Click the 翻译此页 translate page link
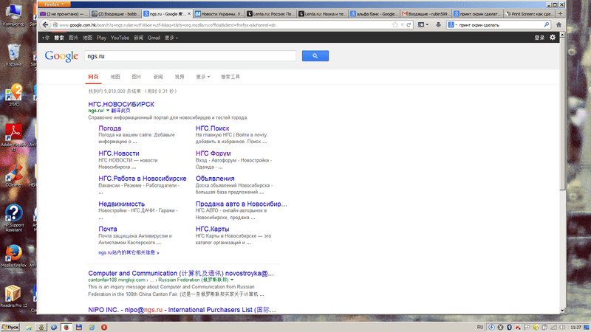Screen dimensions: 591x332 (x=120, y=111)
